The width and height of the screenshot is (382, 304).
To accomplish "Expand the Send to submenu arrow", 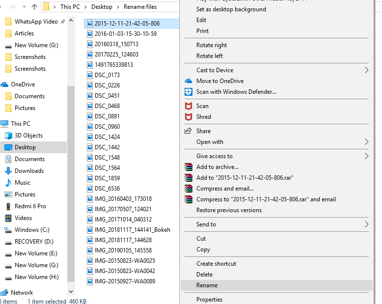I will 366,224.
